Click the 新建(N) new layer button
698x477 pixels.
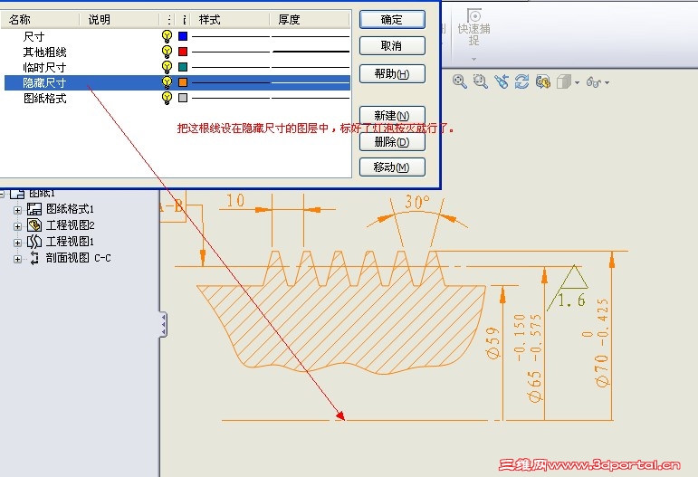tap(392, 115)
